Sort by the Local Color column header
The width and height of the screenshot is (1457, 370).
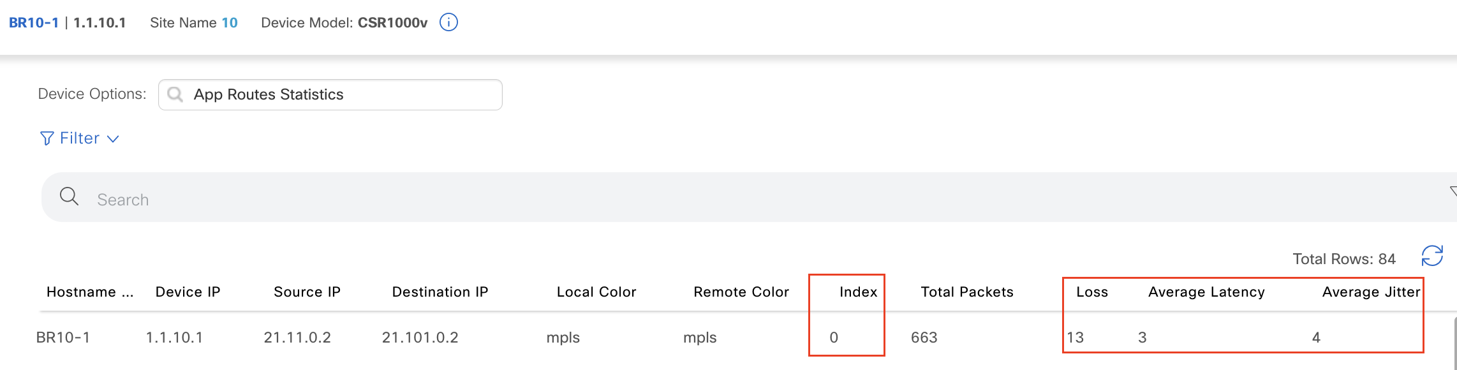[596, 292]
